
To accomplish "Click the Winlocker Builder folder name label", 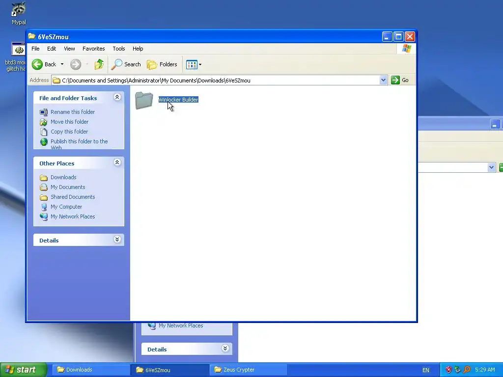I will point(178,100).
